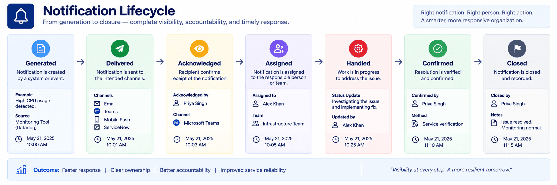Select the Handled stage heading

pos(358,63)
